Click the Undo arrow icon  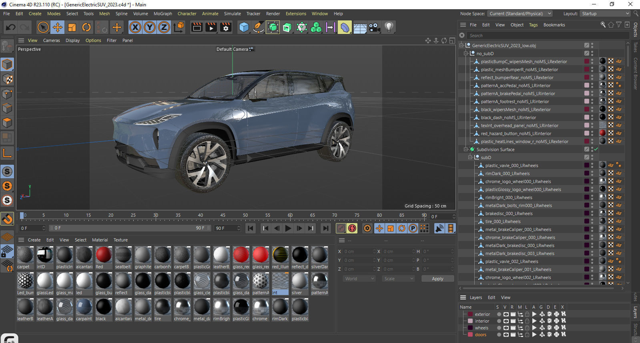[x=10, y=27]
